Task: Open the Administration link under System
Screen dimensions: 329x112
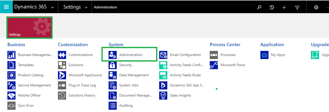Action: pyautogui.click(x=131, y=55)
